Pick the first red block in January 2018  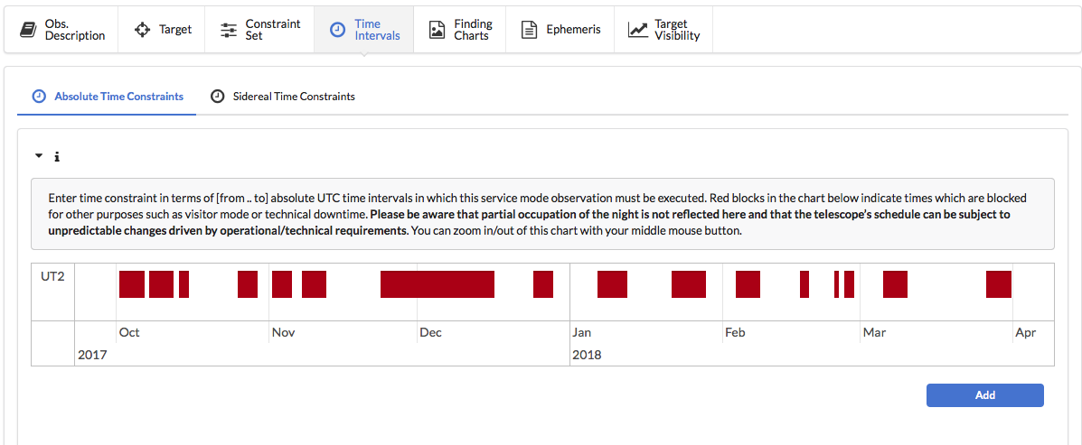(x=612, y=284)
